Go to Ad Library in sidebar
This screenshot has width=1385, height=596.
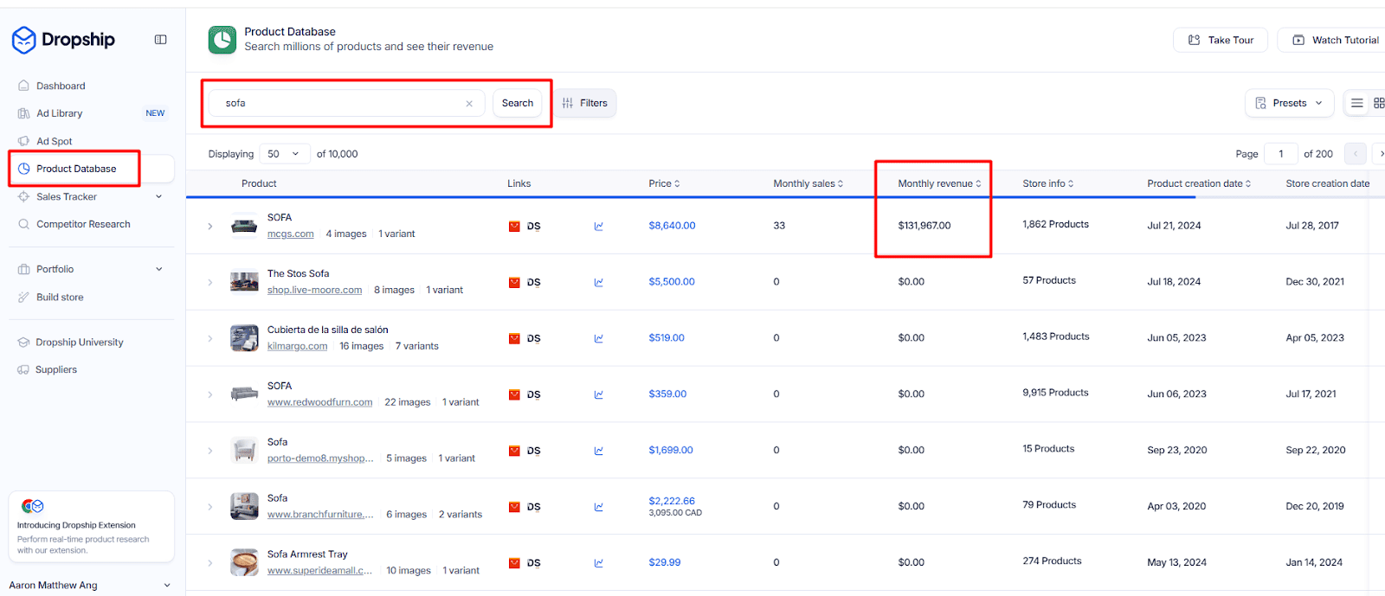pos(60,113)
